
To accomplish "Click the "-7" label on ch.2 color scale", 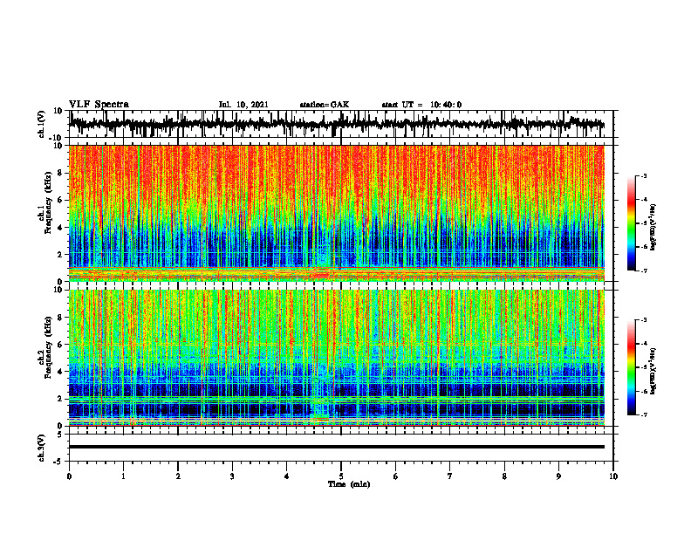I will coord(644,415).
